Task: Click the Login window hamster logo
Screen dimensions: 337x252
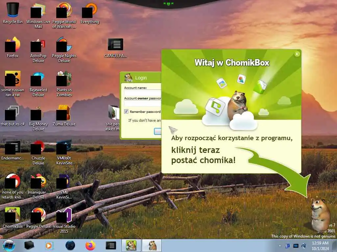Action: (x=128, y=77)
